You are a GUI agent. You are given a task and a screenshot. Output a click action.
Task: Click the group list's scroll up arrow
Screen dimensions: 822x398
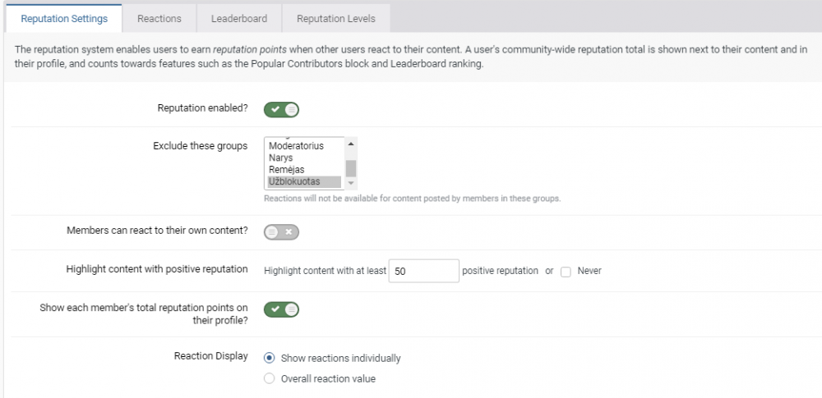click(351, 144)
